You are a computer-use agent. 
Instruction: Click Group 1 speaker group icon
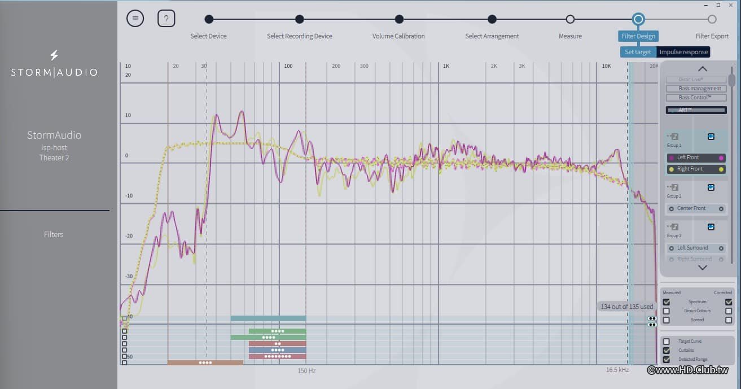click(x=674, y=137)
